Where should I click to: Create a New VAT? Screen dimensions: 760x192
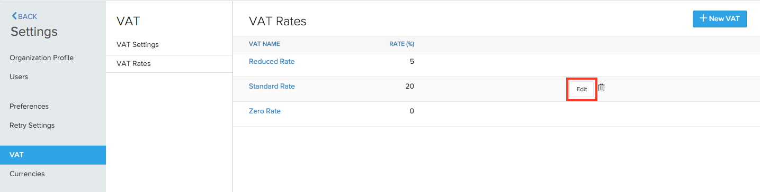point(719,18)
